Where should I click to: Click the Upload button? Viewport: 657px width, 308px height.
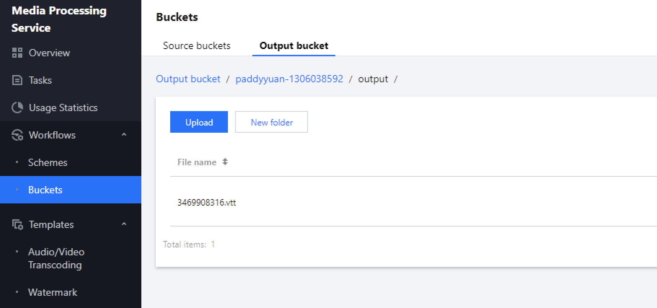coord(199,122)
